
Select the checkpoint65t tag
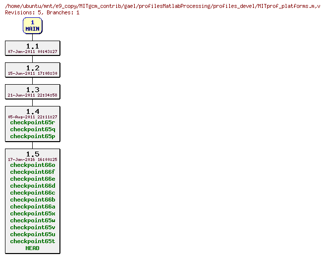(x=33, y=242)
